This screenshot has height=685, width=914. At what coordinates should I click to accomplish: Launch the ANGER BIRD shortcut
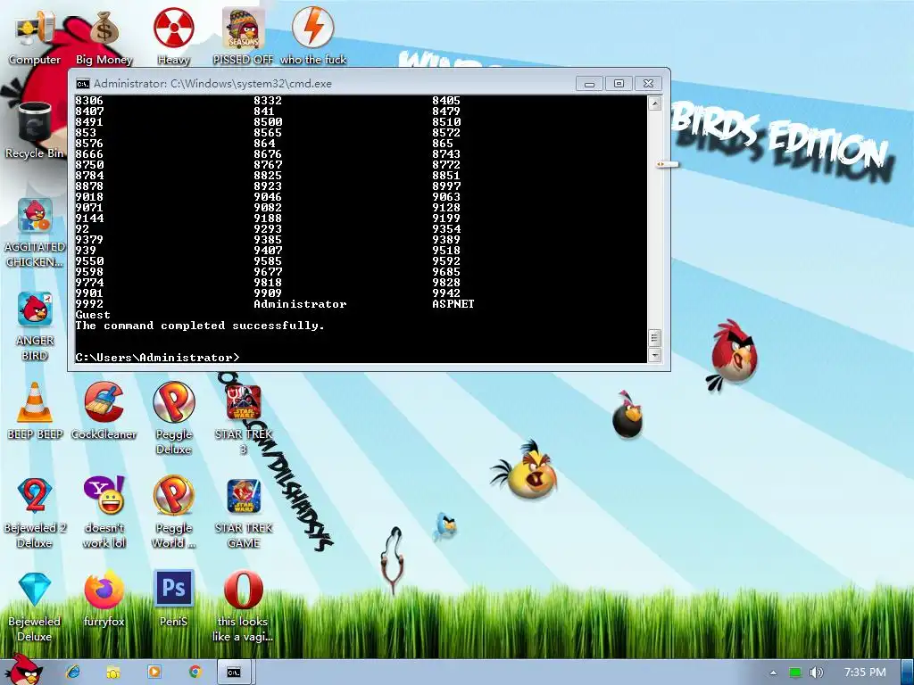coord(35,325)
